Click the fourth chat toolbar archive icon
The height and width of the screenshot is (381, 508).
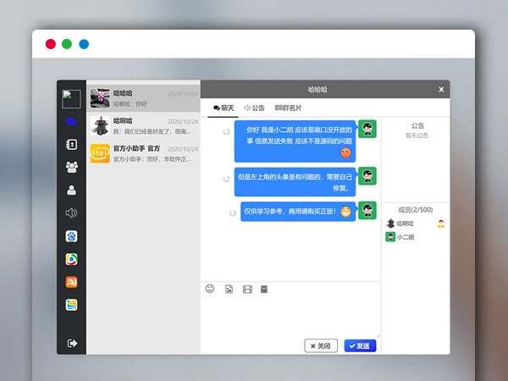pos(264,290)
